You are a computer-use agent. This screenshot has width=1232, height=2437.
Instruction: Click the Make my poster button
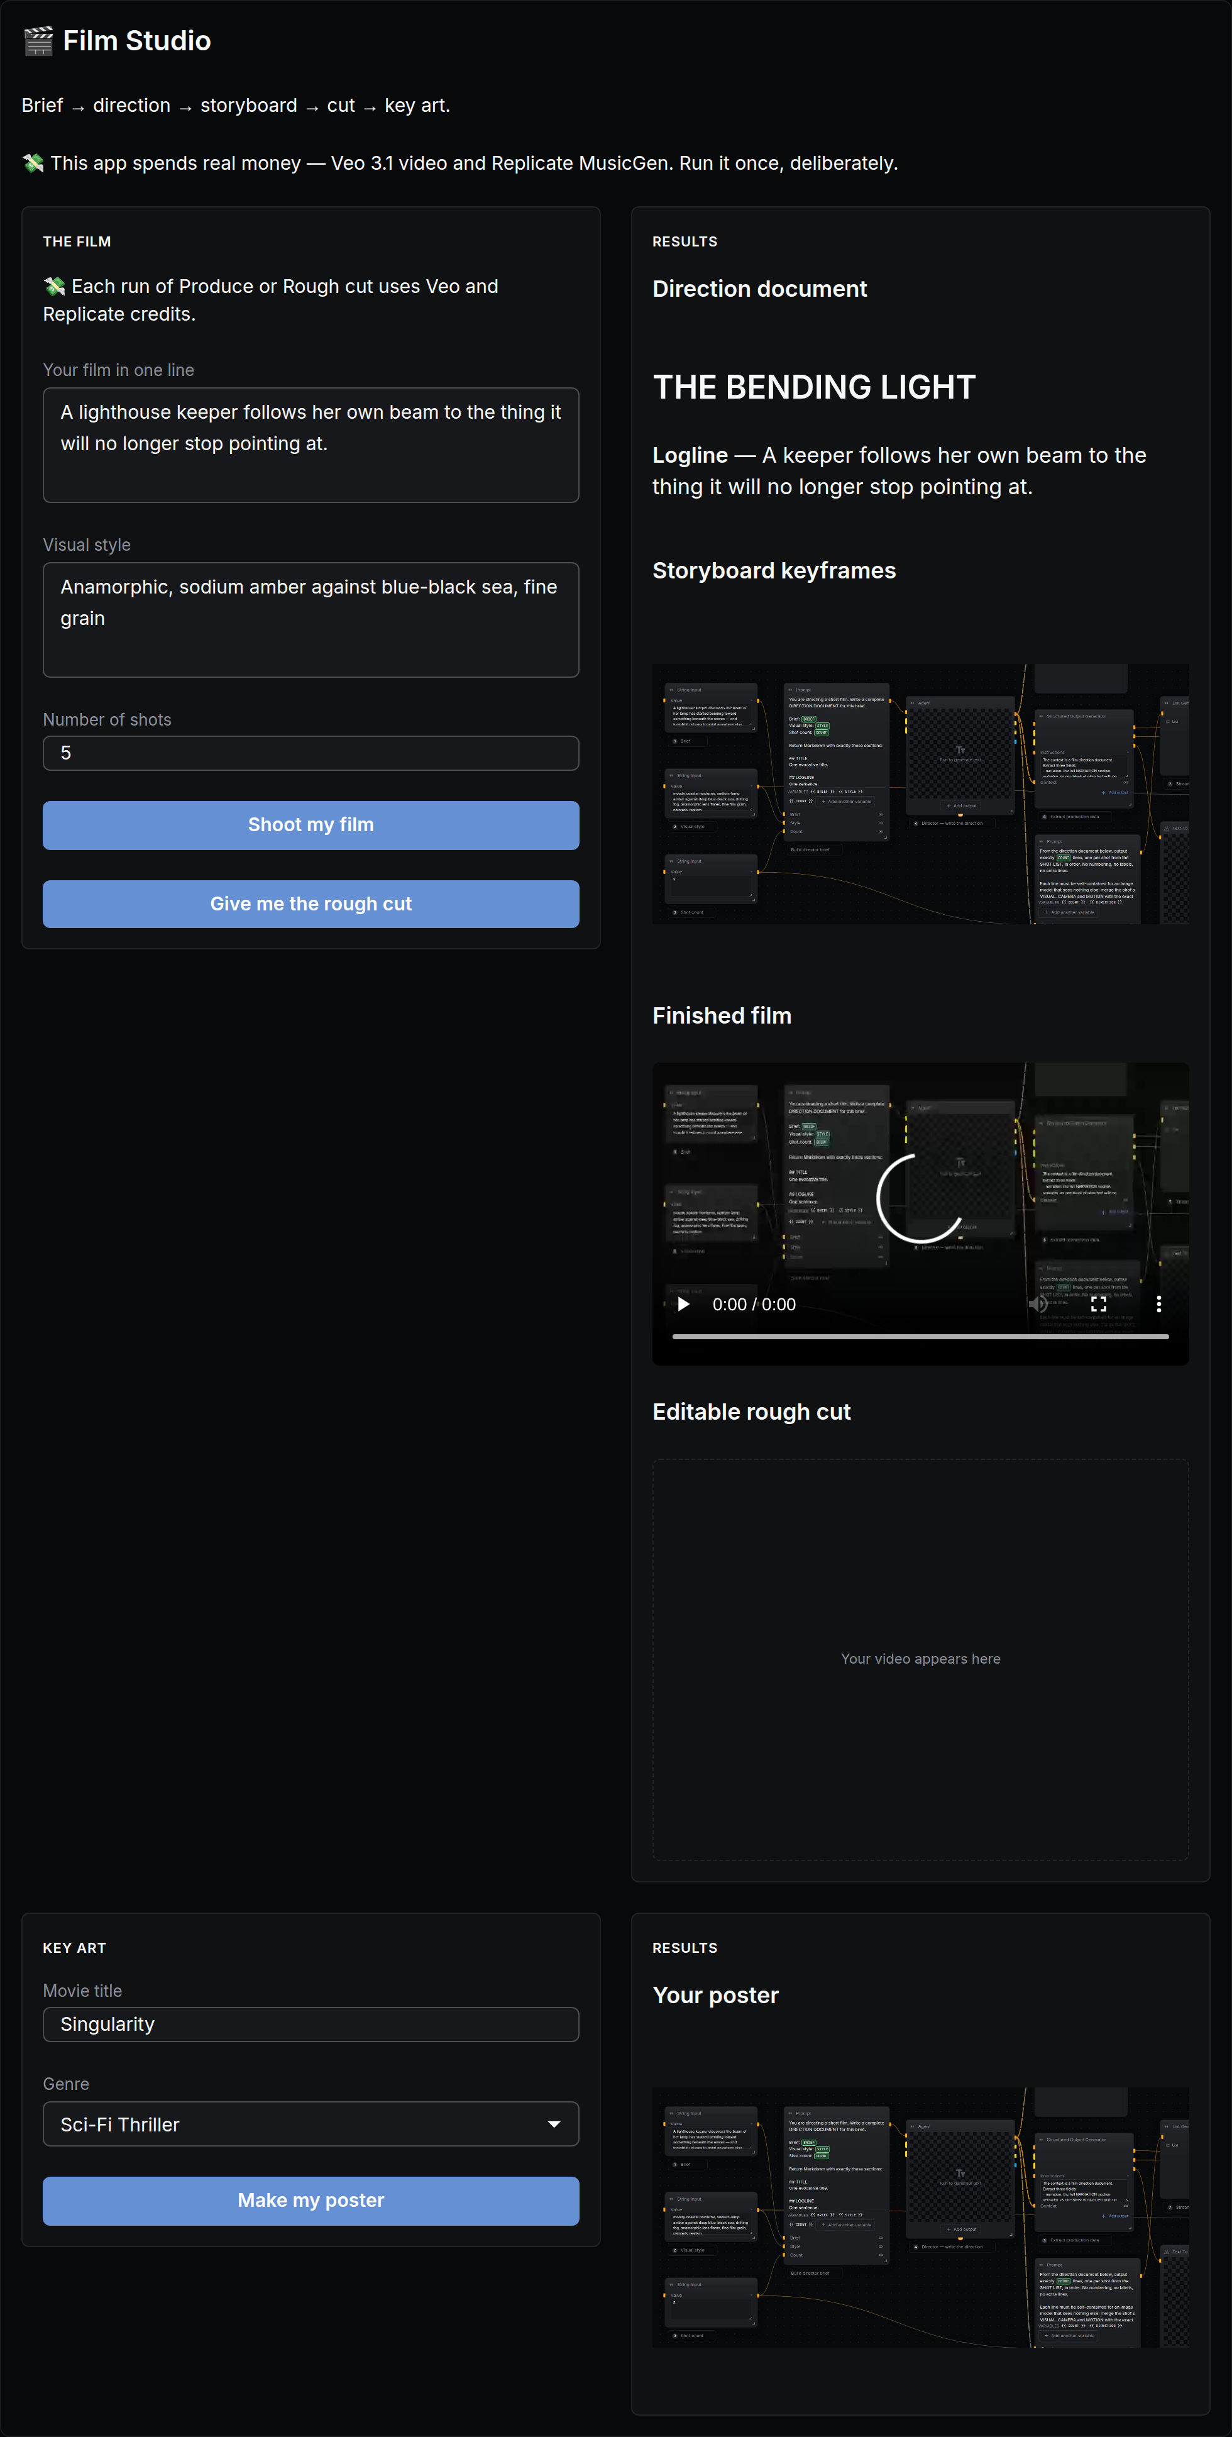coord(311,2201)
